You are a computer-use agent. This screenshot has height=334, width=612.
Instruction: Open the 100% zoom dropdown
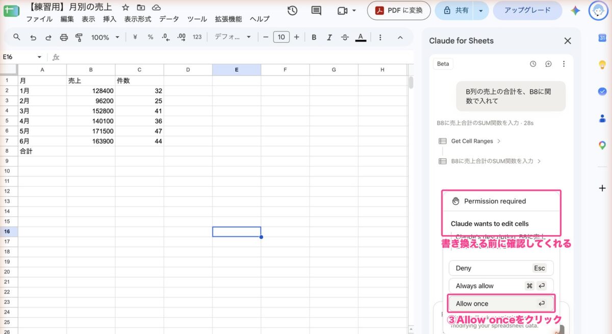(x=105, y=37)
